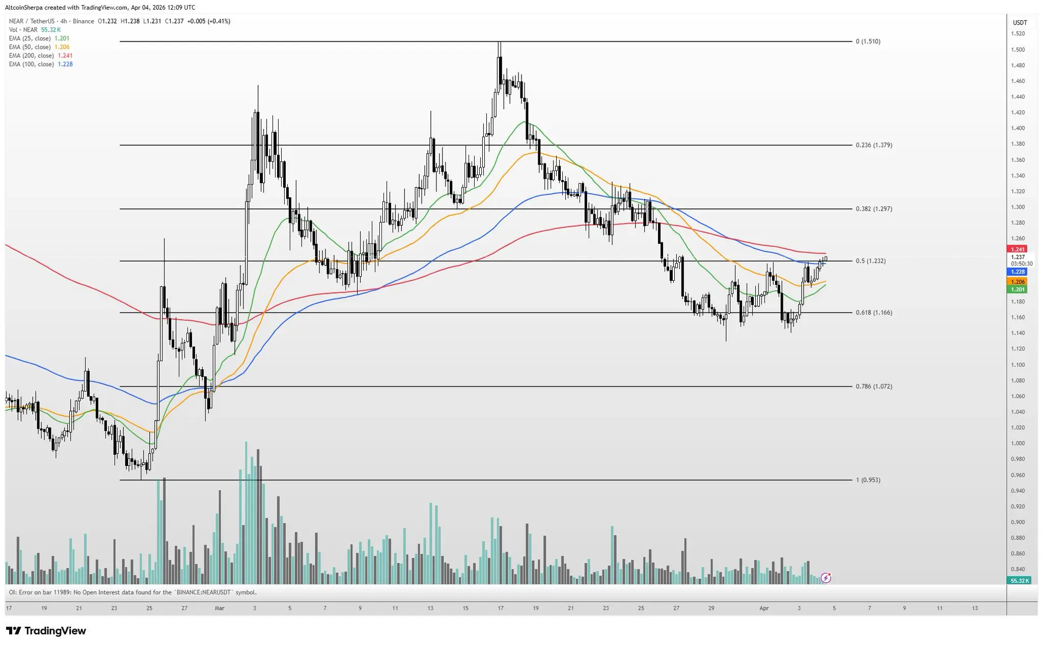This screenshot has width=1043, height=646.
Task: Select the EMA (200, close) legend entry
Action: click(x=32, y=56)
